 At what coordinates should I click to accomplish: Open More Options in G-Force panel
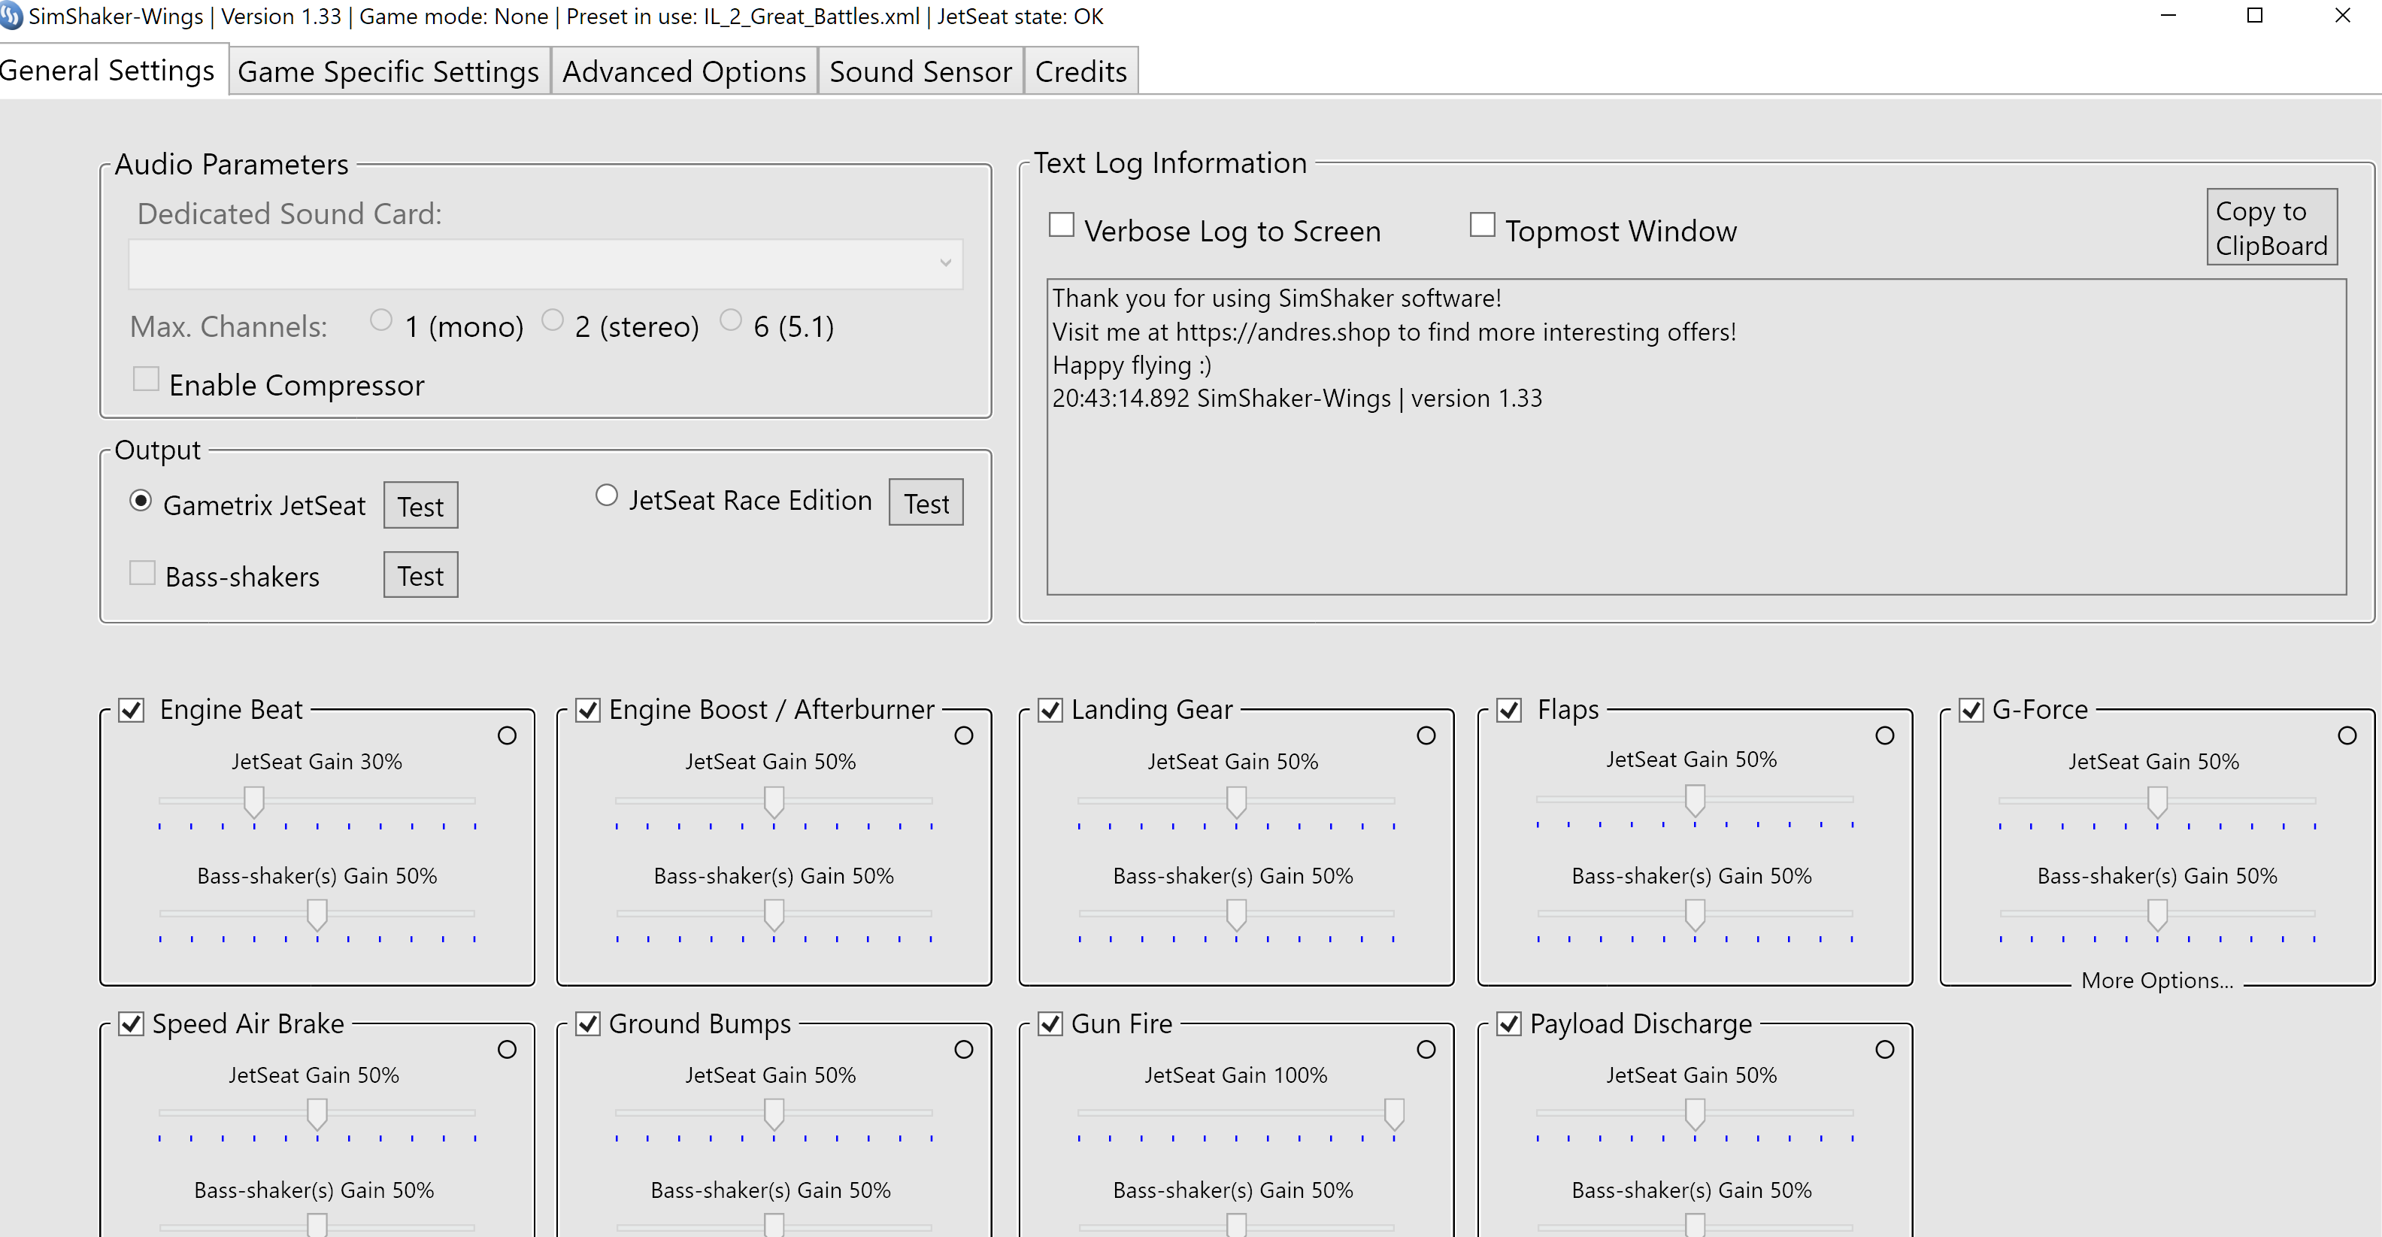(2157, 980)
